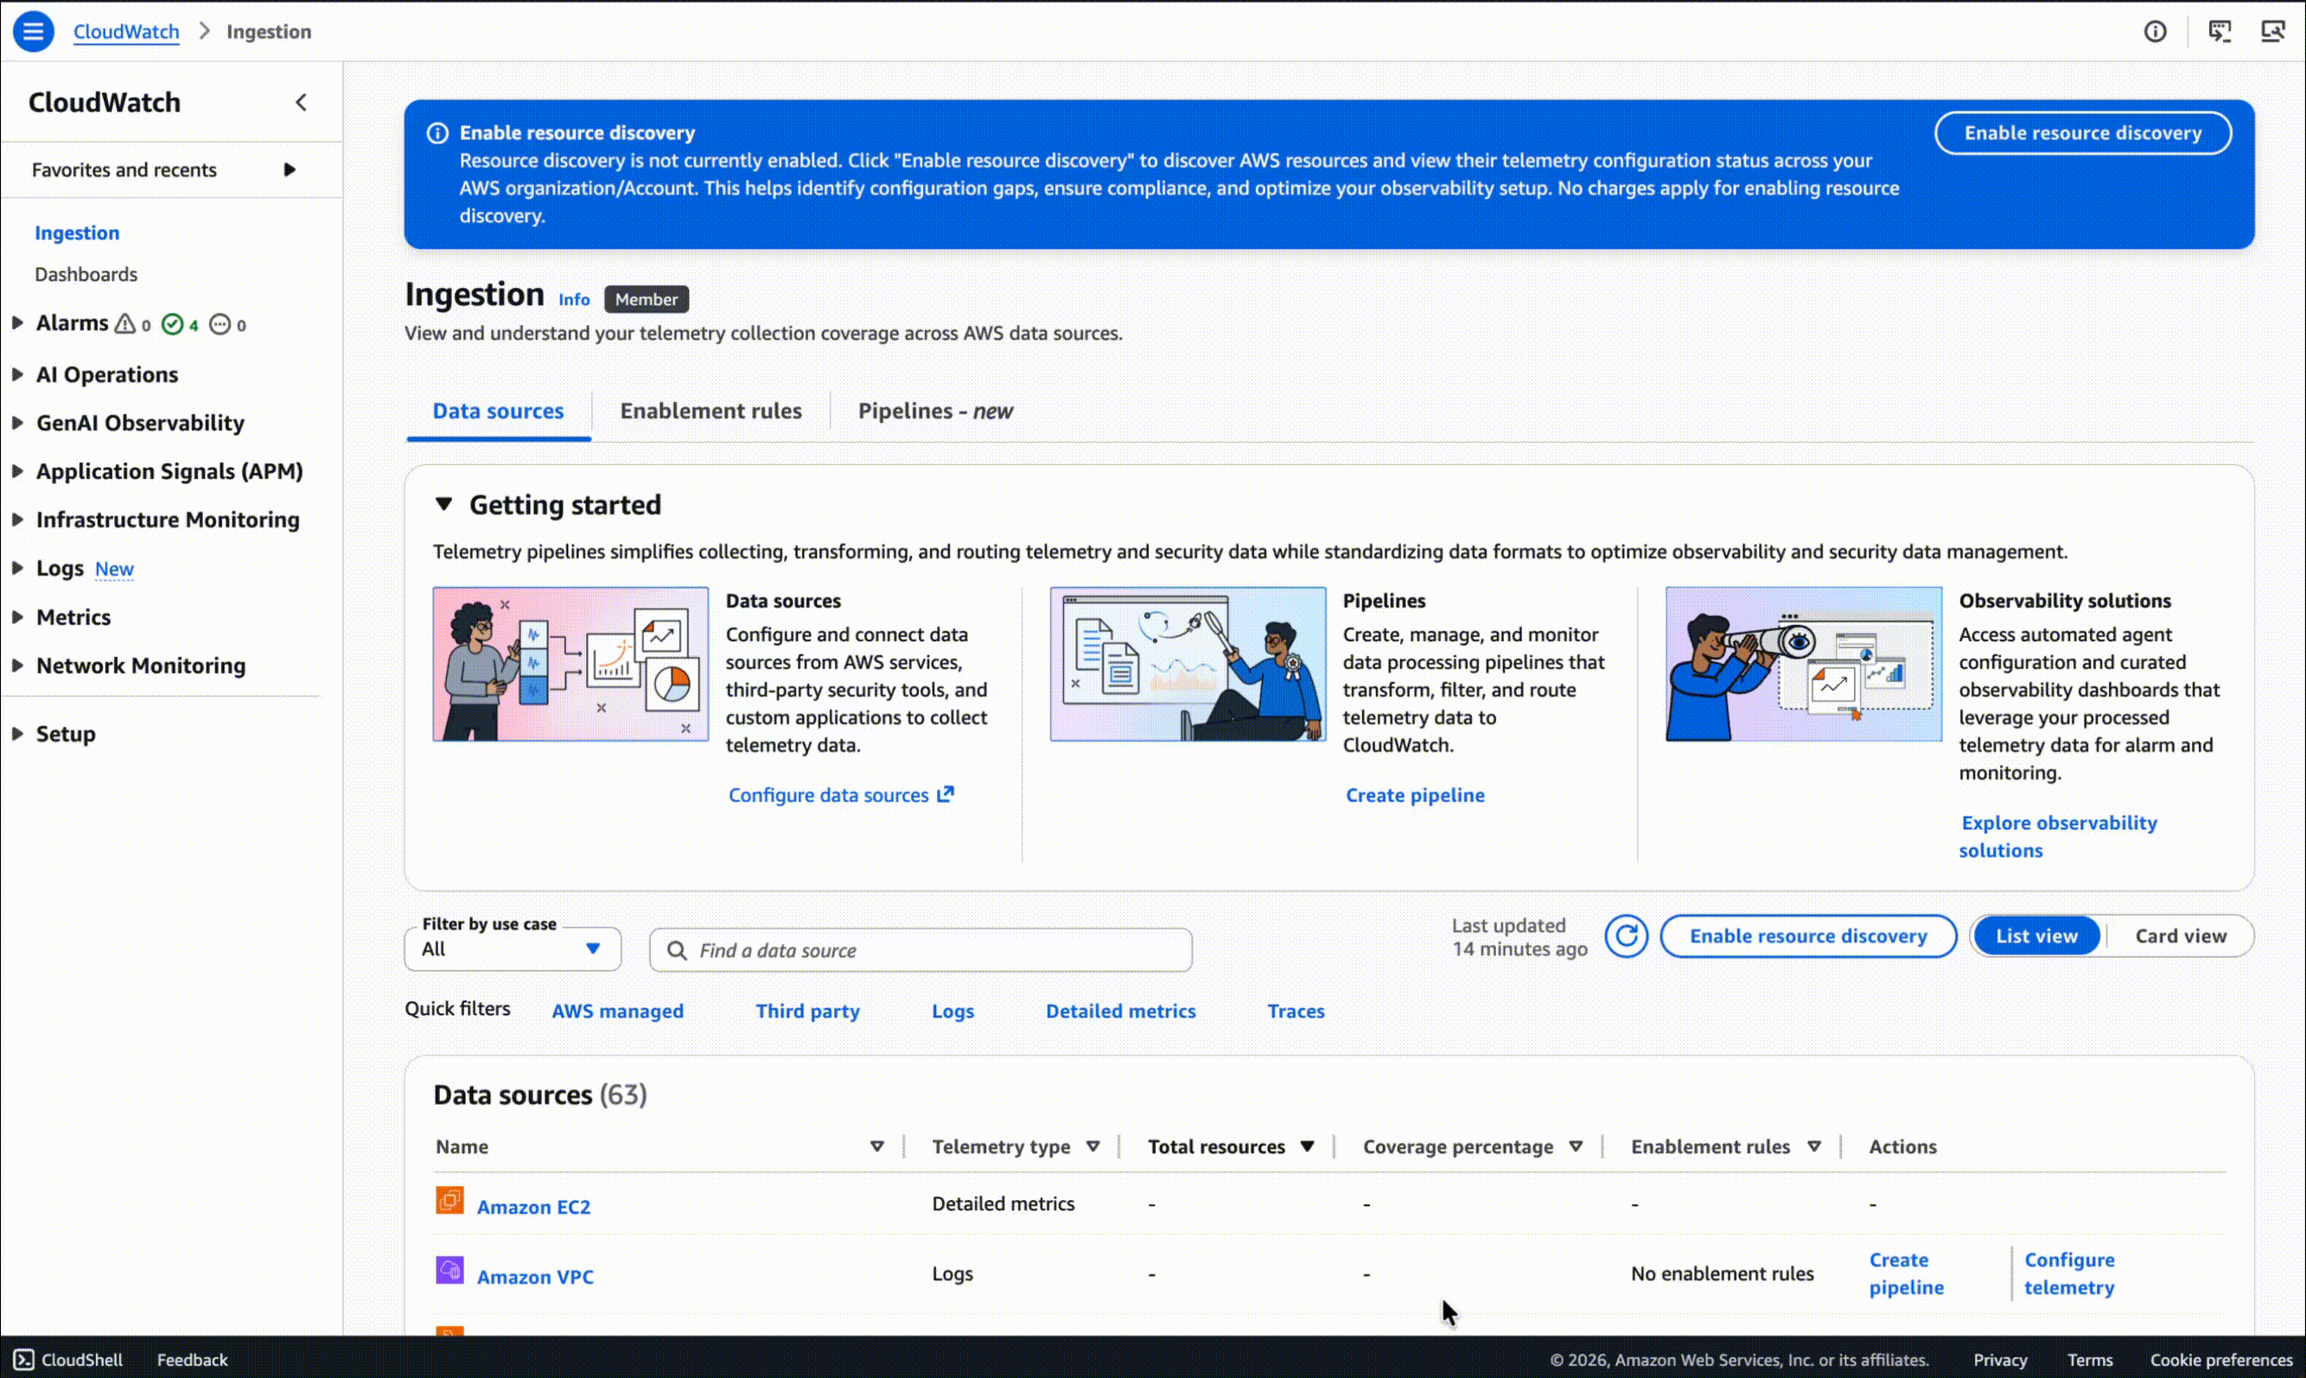Select the Data sources tab
Image resolution: width=2306 pixels, height=1378 pixels.
(x=499, y=411)
